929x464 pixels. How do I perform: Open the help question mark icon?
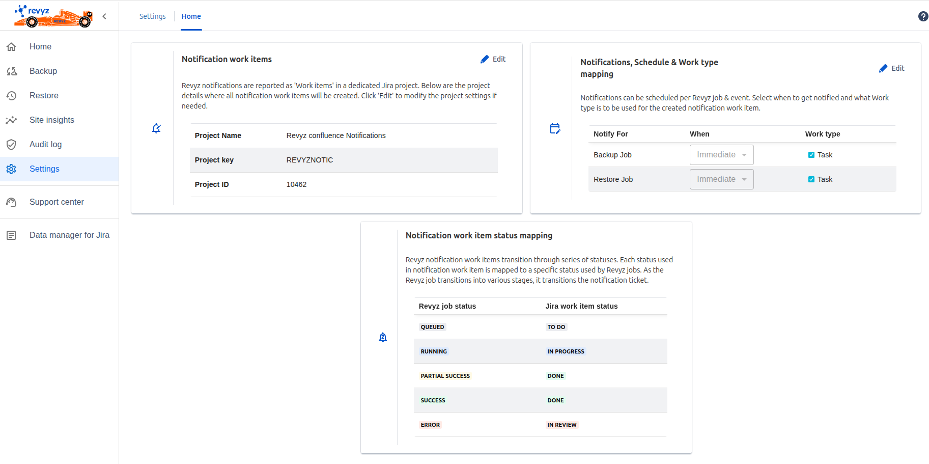click(x=922, y=16)
